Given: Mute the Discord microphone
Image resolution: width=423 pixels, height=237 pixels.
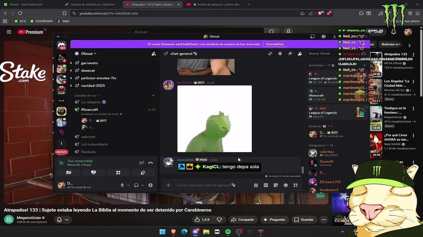Looking at the screenshot, I should (122, 185).
